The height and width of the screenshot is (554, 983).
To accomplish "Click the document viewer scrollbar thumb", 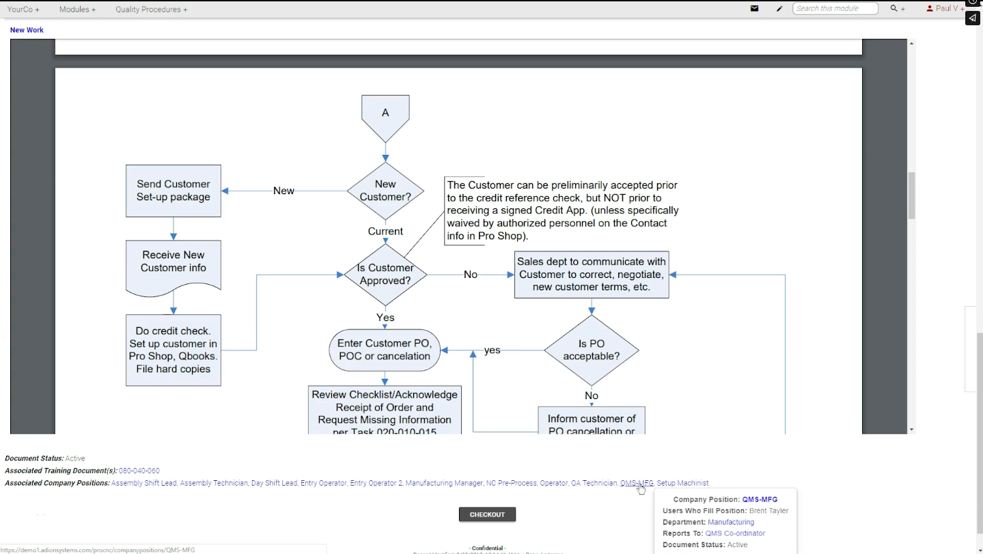I will coord(911,195).
